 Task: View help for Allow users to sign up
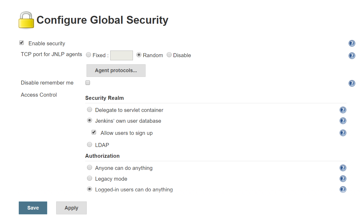pos(343,133)
